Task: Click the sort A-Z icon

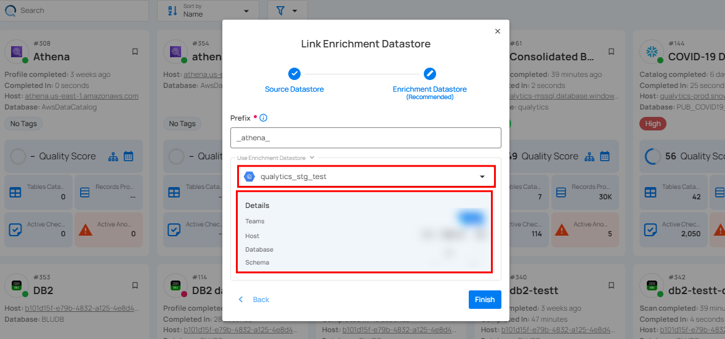Action: point(172,10)
